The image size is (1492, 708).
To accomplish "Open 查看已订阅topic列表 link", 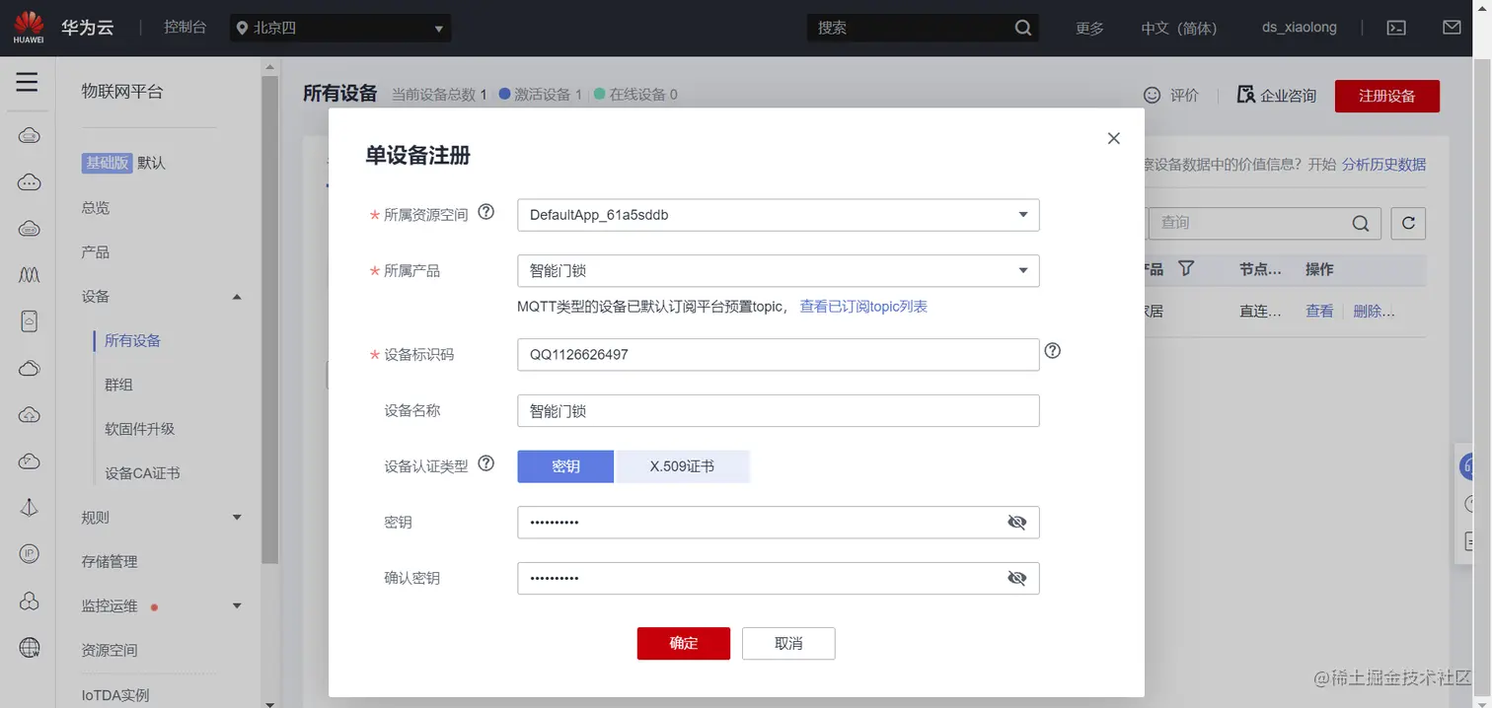I will pyautogui.click(x=863, y=307).
